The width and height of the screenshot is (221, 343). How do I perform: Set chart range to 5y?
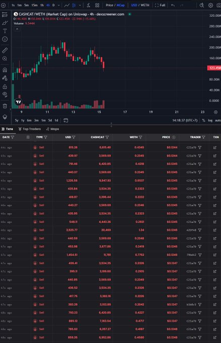[17, 121]
